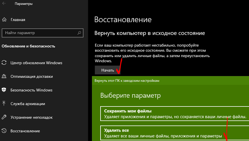
Task: Click the Служба архивации upload arrow icon
Action: click(x=4, y=104)
